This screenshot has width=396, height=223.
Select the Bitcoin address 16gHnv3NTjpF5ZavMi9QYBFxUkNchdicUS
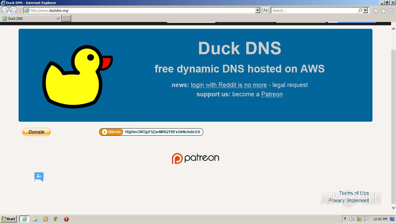(162, 132)
